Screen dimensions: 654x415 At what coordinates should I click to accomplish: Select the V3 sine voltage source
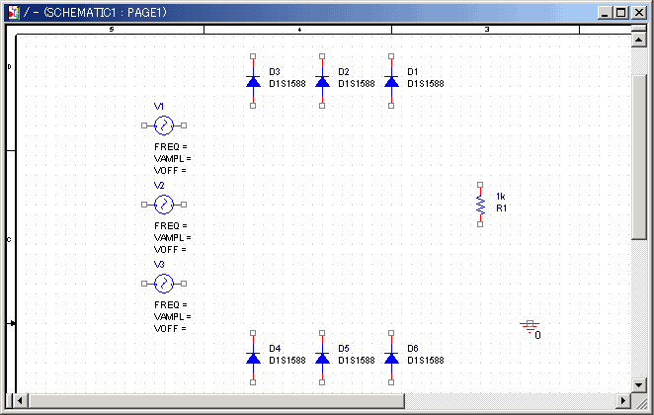coord(164,284)
